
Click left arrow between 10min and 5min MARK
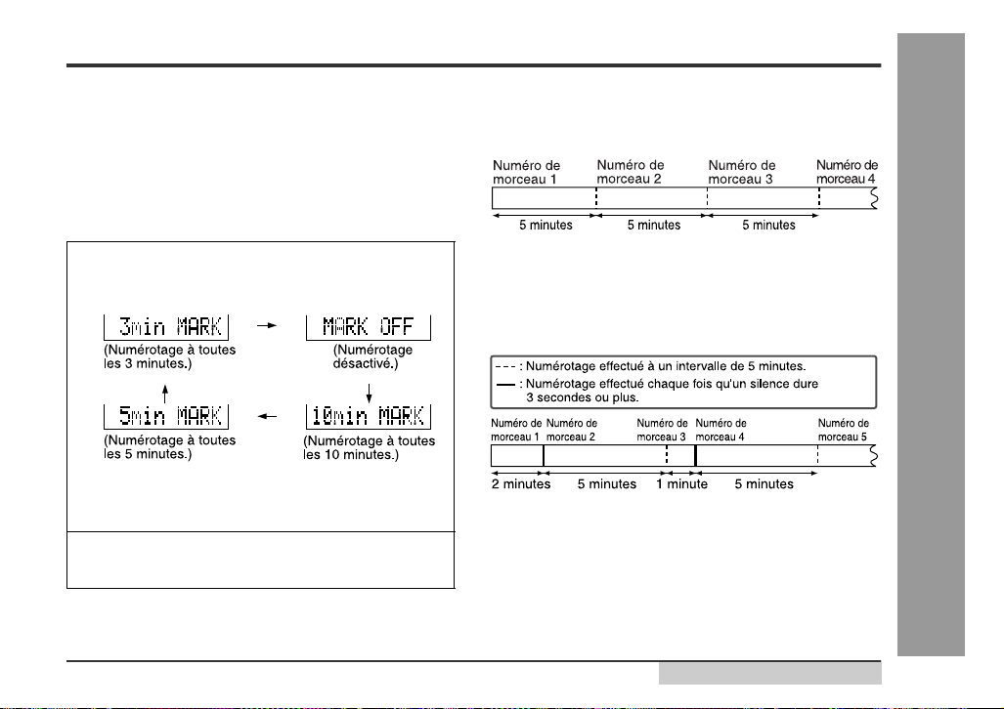pos(266,417)
